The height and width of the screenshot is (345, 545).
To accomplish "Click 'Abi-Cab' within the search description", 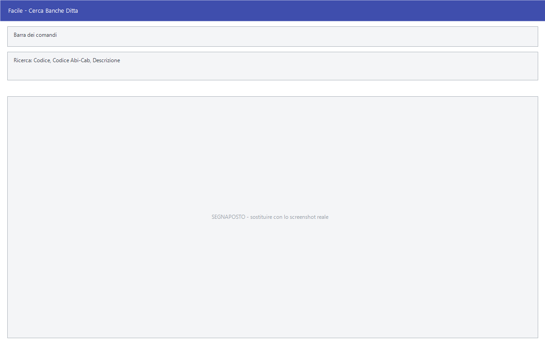I will click(80, 60).
